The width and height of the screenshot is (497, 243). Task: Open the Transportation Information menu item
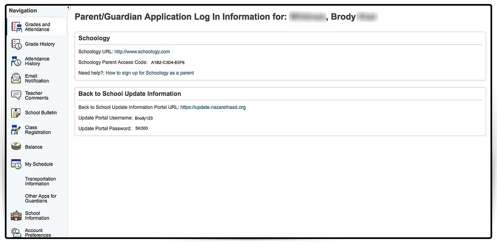coord(41,181)
